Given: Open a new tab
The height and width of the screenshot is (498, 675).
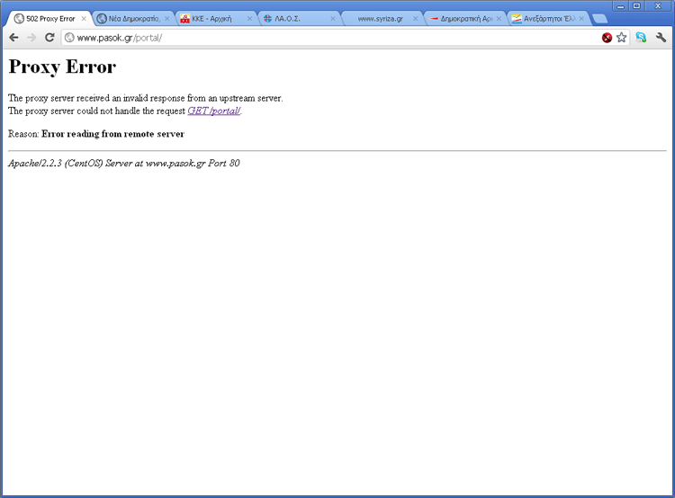Looking at the screenshot, I should tap(599, 19).
